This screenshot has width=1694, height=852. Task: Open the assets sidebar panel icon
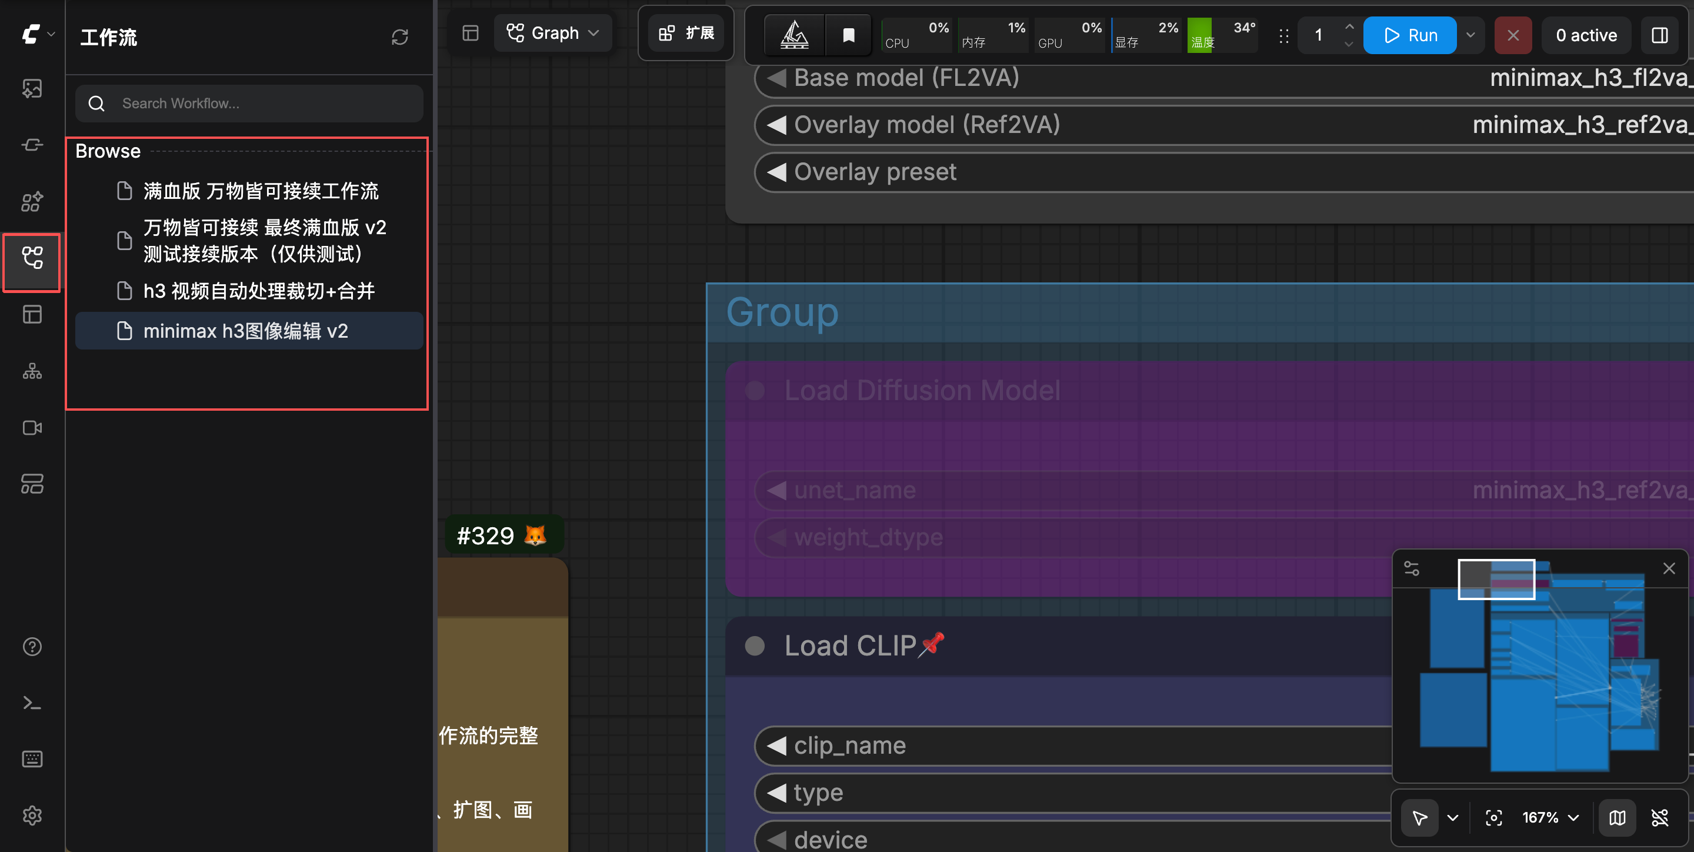click(32, 88)
